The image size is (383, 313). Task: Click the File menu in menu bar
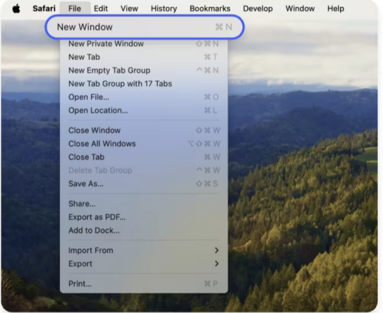tap(75, 9)
